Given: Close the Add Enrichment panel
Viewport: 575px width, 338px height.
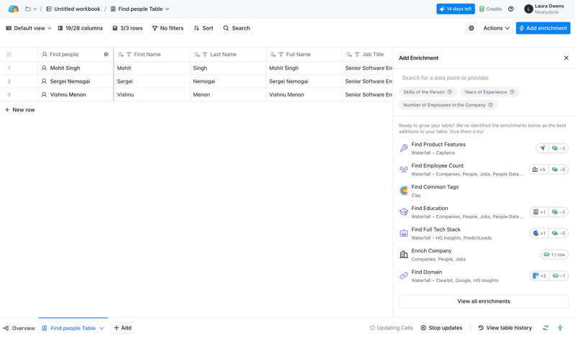Looking at the screenshot, I should pos(566,58).
